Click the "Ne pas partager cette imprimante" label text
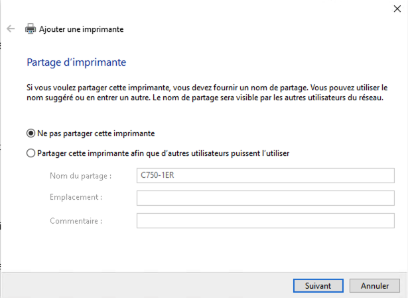Screen dimensions: 408x298 [96, 133]
